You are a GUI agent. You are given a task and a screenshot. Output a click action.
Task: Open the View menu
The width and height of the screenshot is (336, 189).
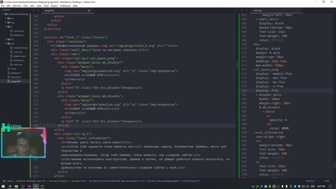32,6
